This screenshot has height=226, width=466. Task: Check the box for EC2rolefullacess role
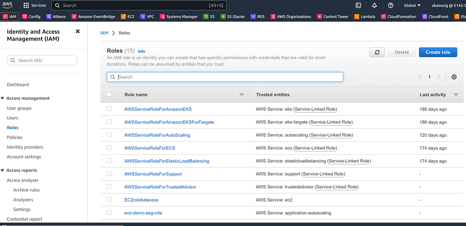[x=109, y=200]
